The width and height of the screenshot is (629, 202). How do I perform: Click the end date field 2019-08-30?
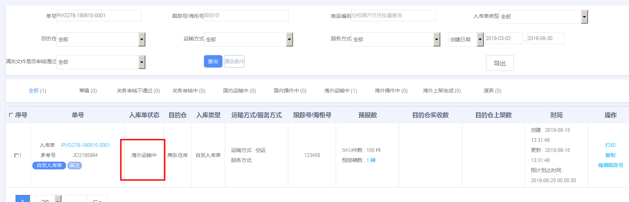click(545, 38)
